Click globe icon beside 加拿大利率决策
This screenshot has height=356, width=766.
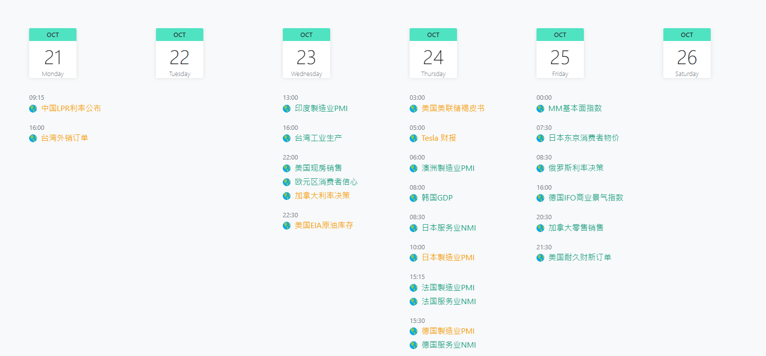[287, 196]
